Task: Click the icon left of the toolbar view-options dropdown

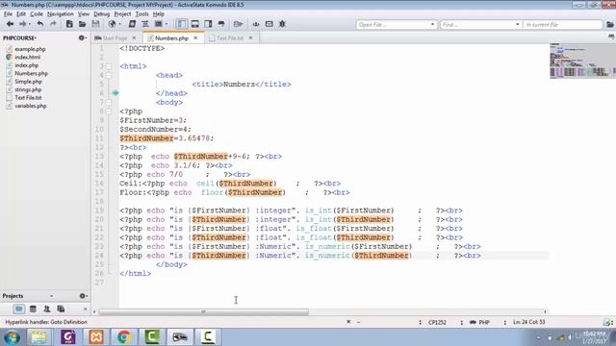Action: tap(145, 24)
